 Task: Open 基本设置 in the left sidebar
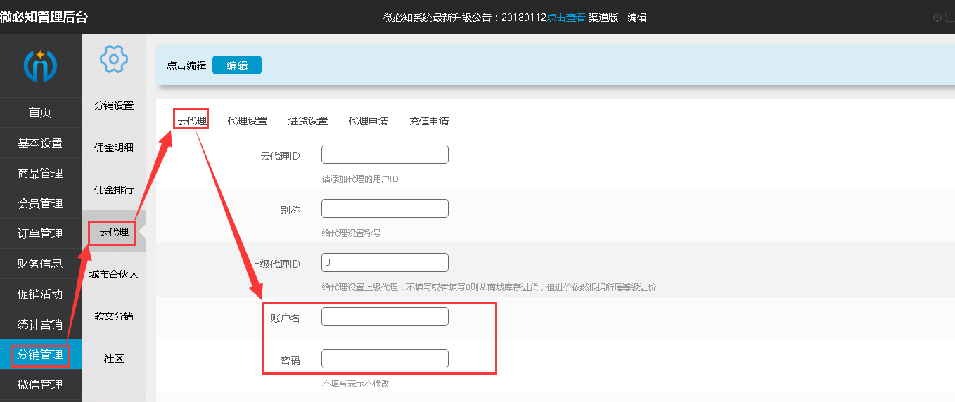click(40, 143)
